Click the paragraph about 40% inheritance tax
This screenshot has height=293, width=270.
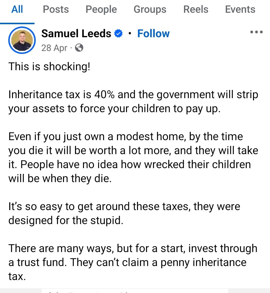[x=133, y=101]
